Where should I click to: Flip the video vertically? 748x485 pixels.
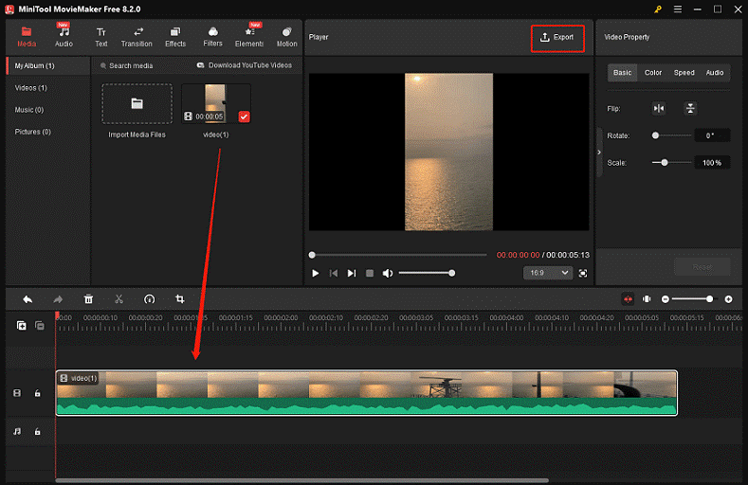(x=690, y=109)
